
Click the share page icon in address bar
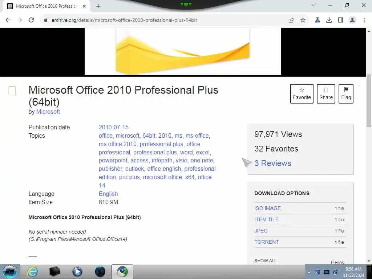pyautogui.click(x=291, y=20)
